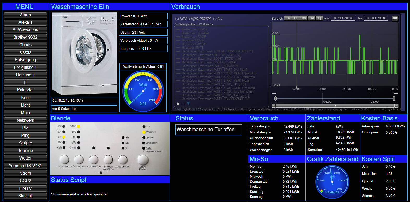Select the 1J range button
The height and width of the screenshot is (202, 410).
click(319, 18)
